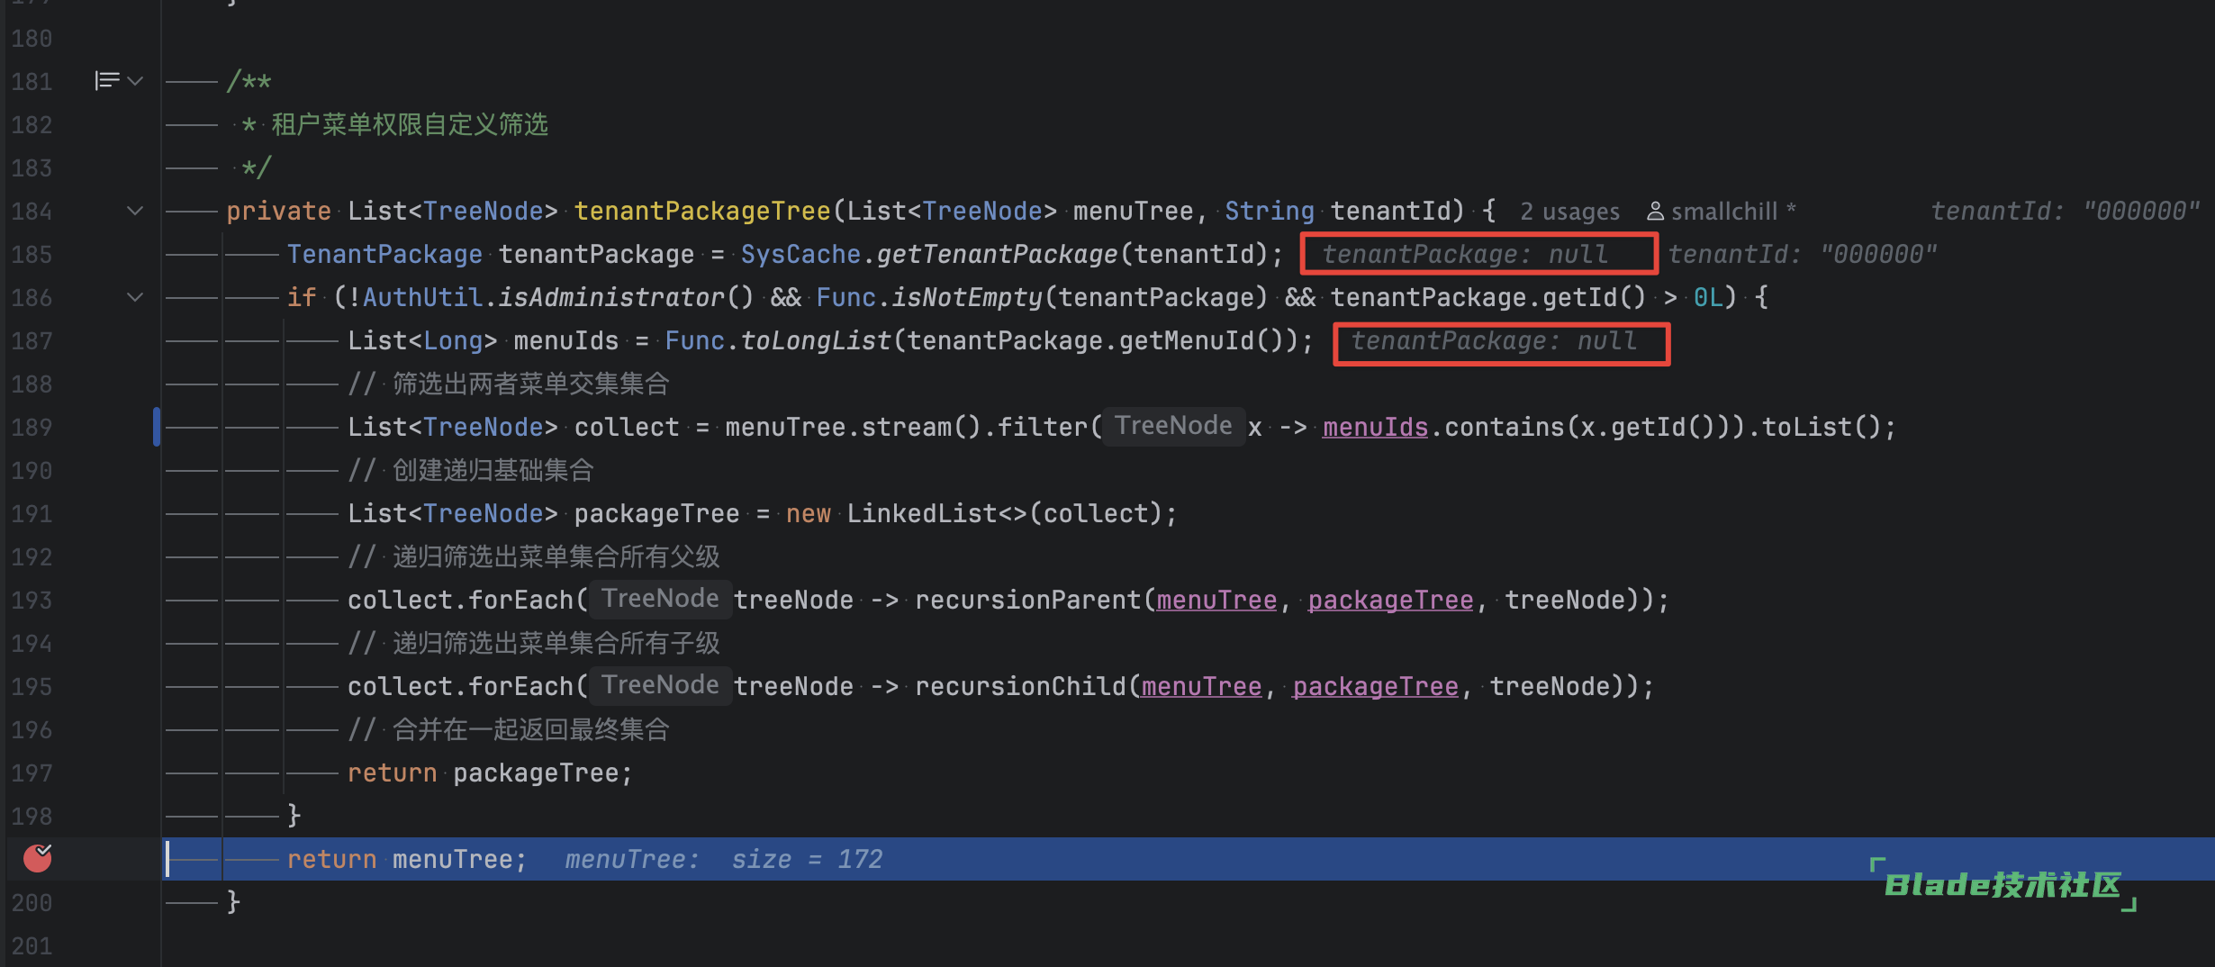Fold the tenantPackageTree method at line 184
Viewport: 2215px width, 967px height.
point(135,211)
